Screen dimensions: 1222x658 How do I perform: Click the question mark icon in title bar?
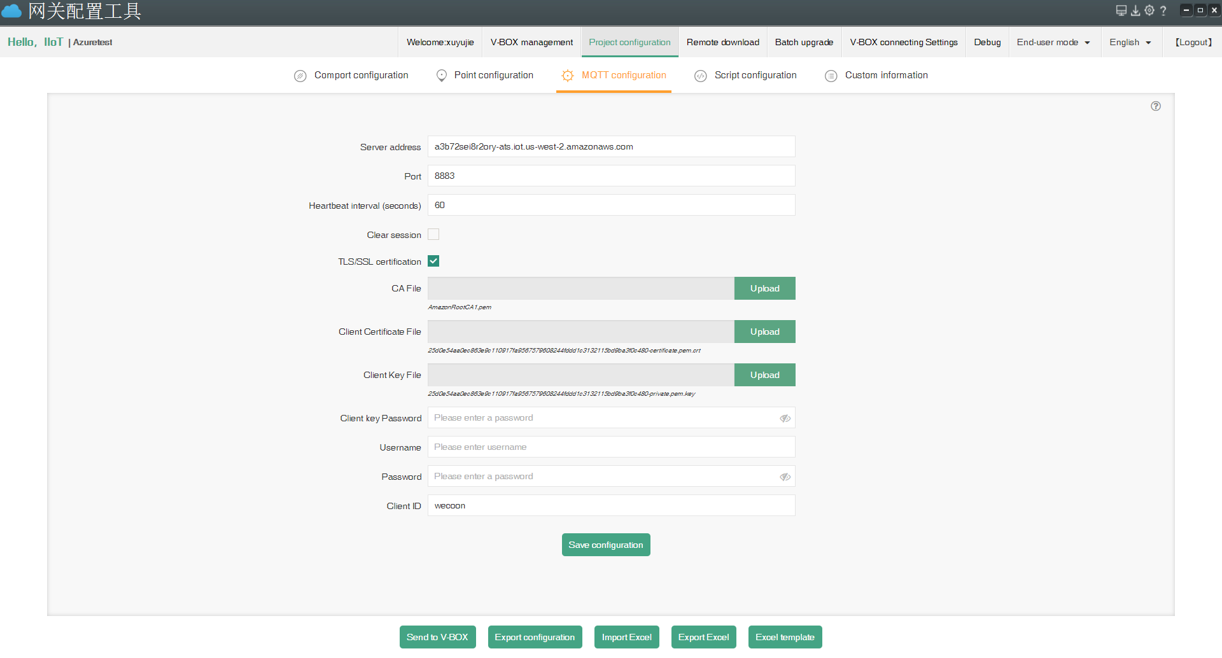tap(1163, 11)
